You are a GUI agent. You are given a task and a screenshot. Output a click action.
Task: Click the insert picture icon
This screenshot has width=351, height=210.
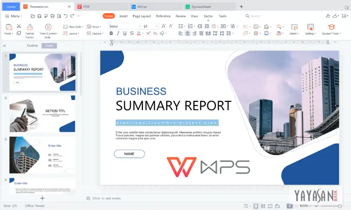(x=256, y=27)
